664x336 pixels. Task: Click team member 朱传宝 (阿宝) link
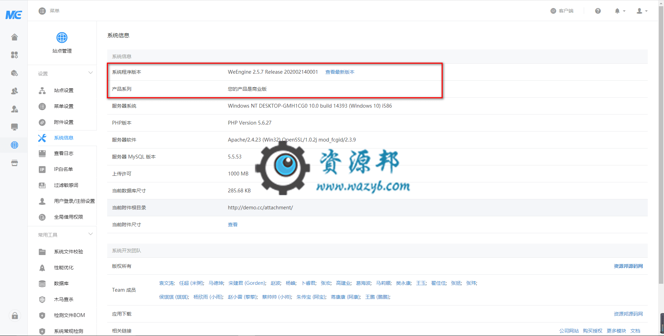coord(311,297)
